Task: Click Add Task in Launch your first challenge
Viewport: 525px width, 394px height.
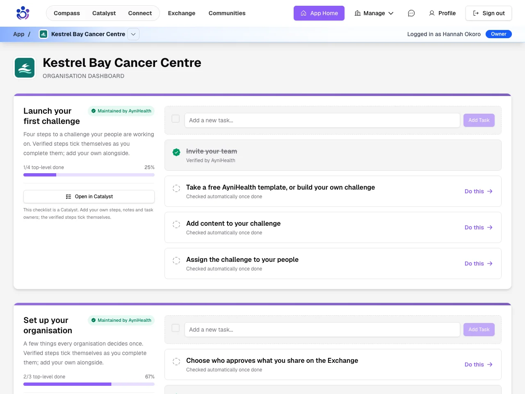Action: coord(479,120)
